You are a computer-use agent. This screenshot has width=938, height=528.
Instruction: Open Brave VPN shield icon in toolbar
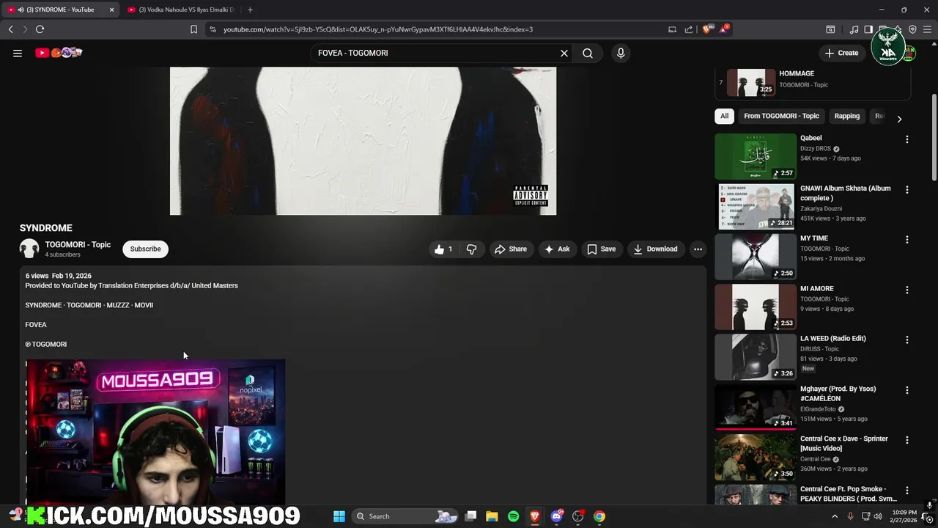tap(912, 29)
